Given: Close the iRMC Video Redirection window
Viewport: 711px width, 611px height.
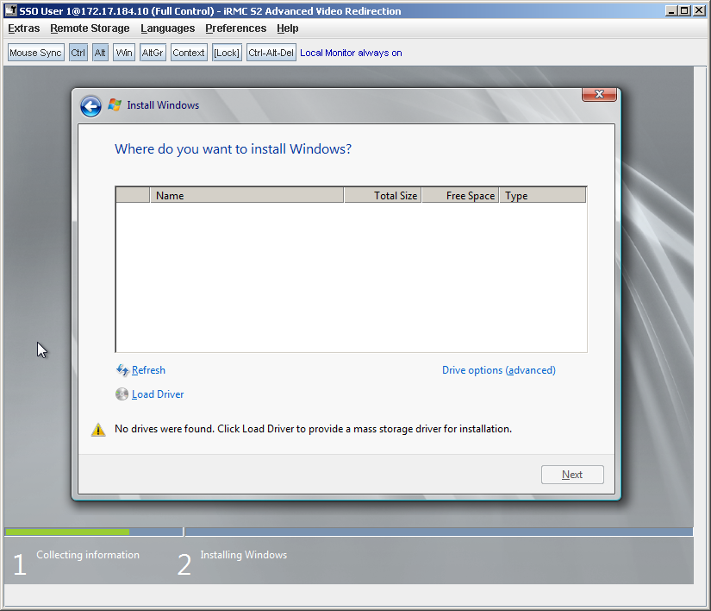Looking at the screenshot, I should [x=699, y=10].
